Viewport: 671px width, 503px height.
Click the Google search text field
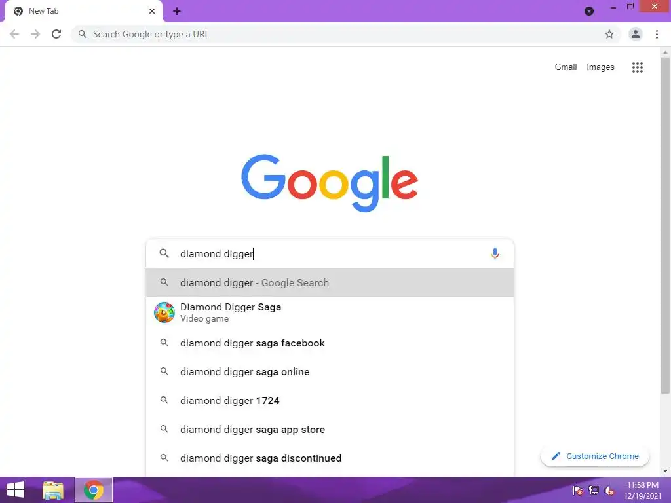pyautogui.click(x=332, y=253)
